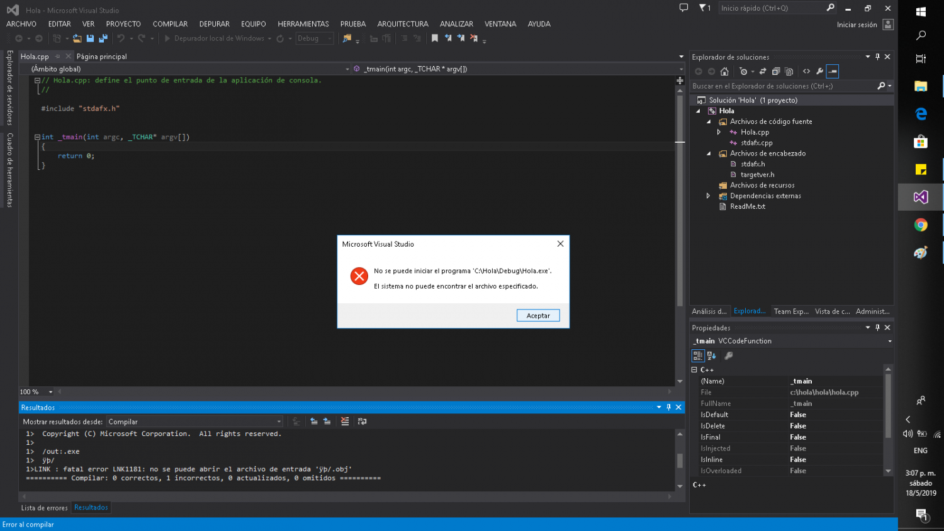Viewport: 944px width, 531px height.
Task: Click Property Pages wrench icon in Propiedades
Action: tap(729, 355)
